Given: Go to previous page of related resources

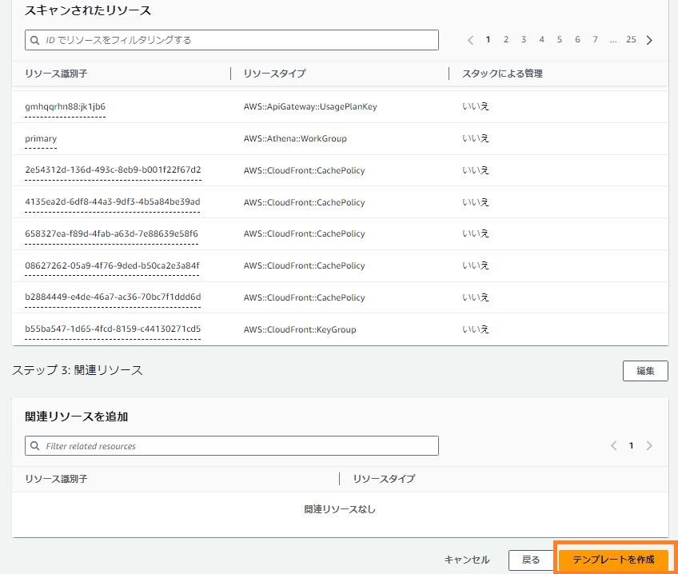Looking at the screenshot, I should tap(613, 445).
